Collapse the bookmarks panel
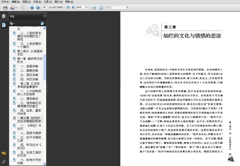 point(44,16)
